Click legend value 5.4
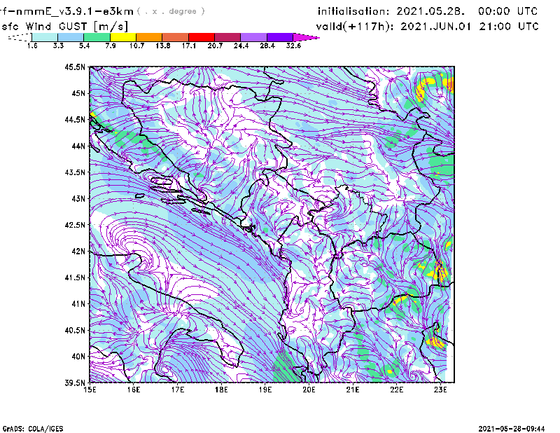 (x=84, y=46)
